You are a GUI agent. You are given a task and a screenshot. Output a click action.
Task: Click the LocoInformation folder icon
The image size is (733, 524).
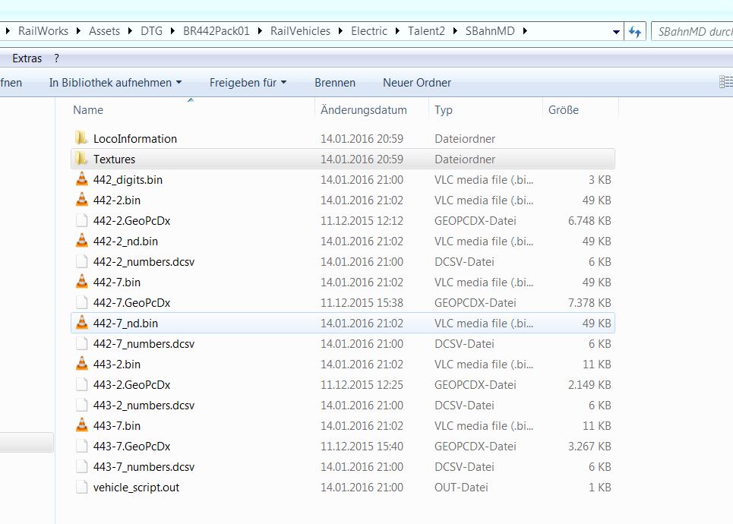click(81, 138)
